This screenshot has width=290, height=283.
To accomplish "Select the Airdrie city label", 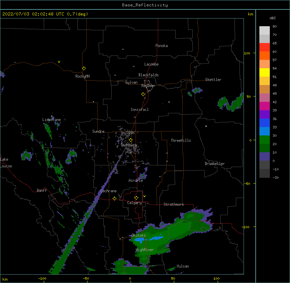I will [136, 180].
